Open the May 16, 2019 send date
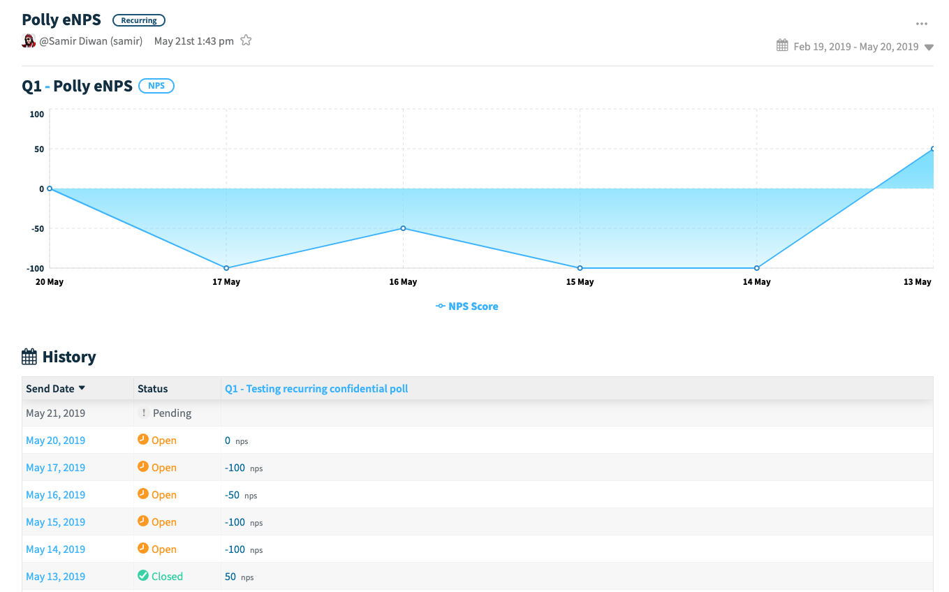 (x=56, y=495)
